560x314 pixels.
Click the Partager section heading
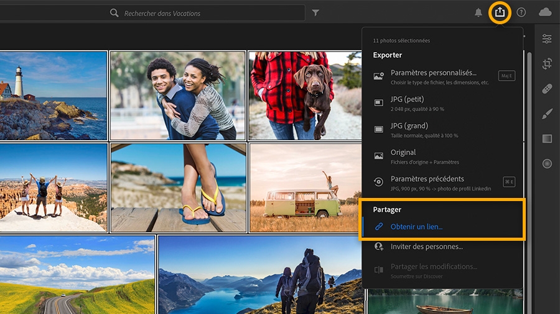point(387,210)
